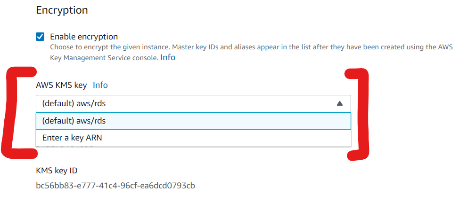467x210 pixels.
Task: Collapse the AWS KMS key dropdown arrow
Action: point(340,104)
